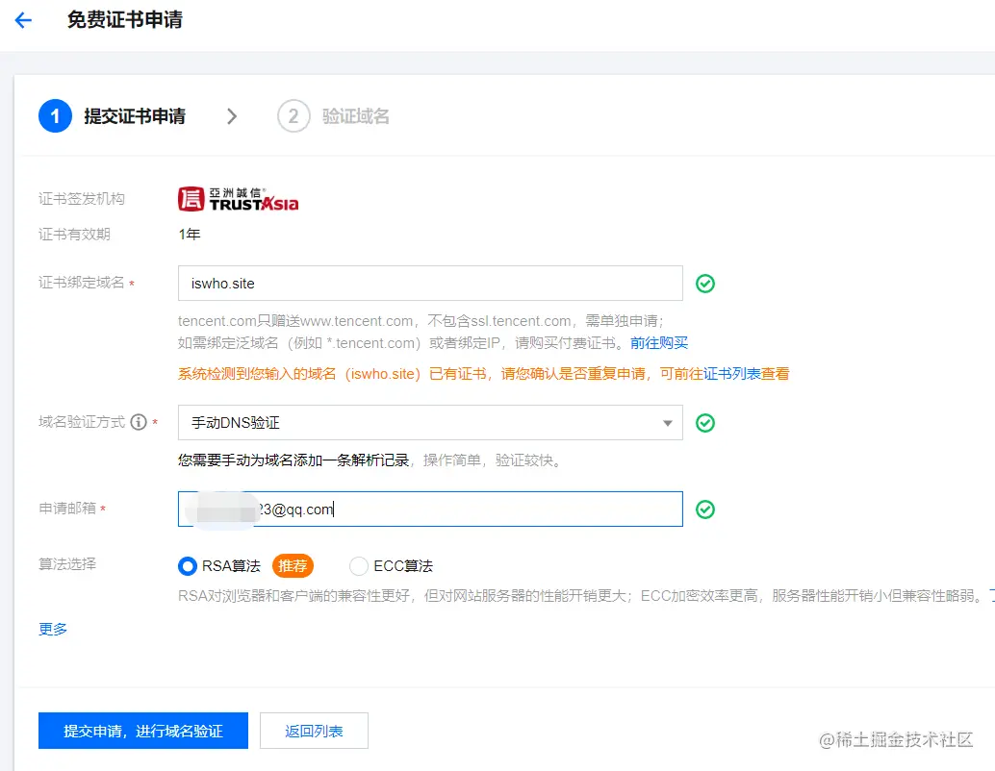The height and width of the screenshot is (771, 995).
Task: Click the 算法选择 label
Action: pos(67,564)
